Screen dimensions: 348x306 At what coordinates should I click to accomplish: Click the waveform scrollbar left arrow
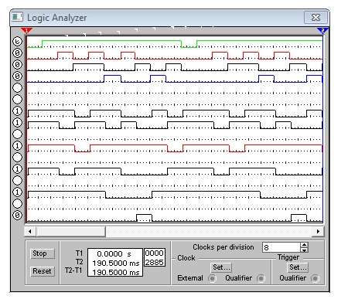[30, 231]
